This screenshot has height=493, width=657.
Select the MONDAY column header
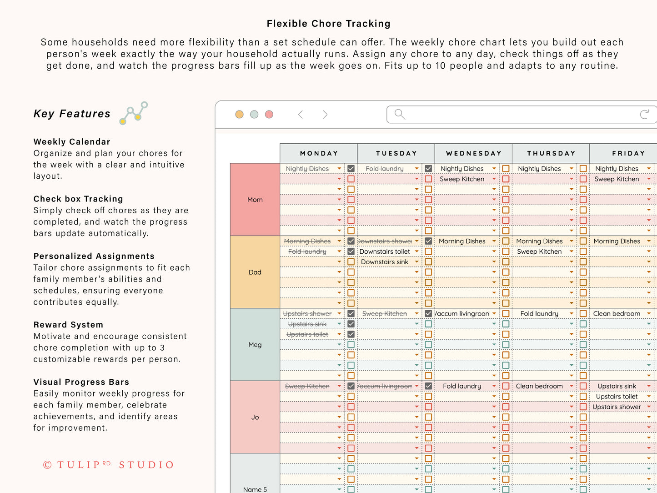(319, 154)
